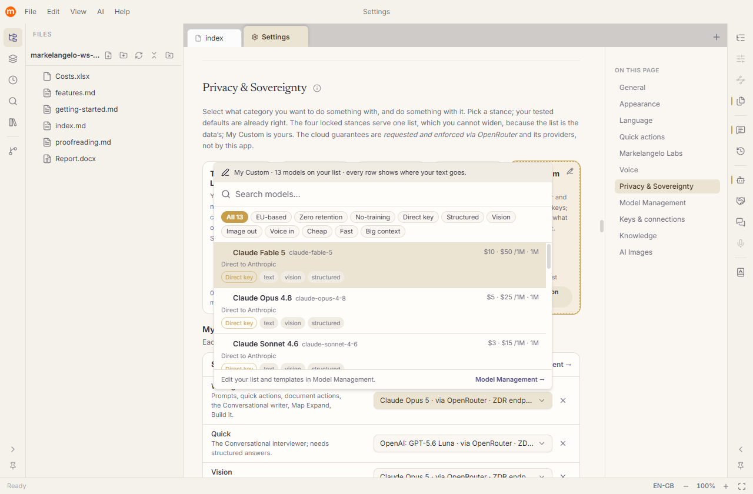The image size is (753, 494).
Task: Toggle the Voice in filter chip
Action: [x=282, y=231]
